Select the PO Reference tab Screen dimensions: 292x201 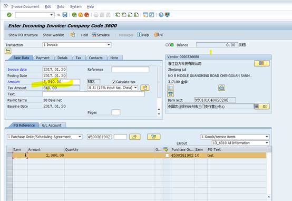click(x=24, y=126)
